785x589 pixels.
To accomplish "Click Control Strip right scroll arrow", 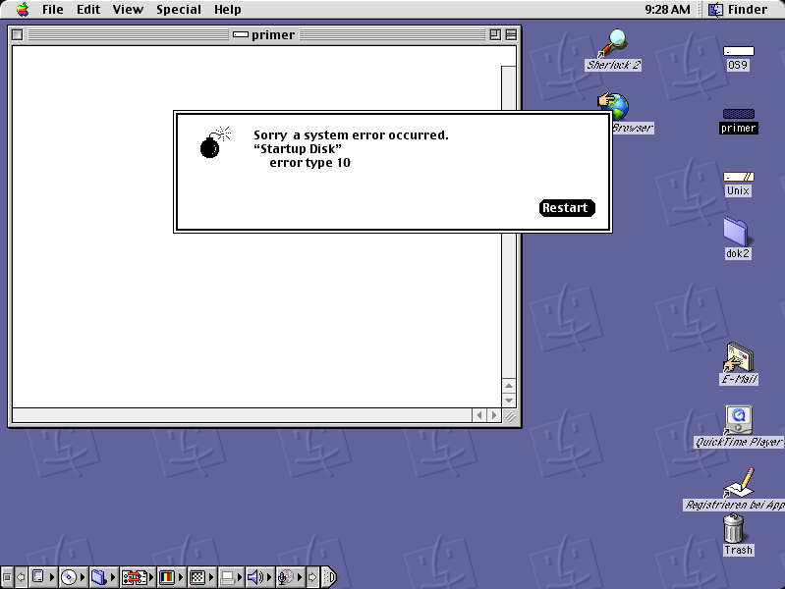I will [312, 577].
